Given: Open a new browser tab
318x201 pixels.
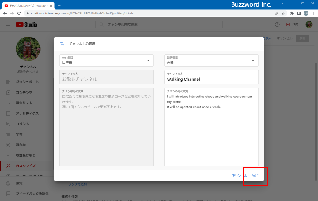Looking at the screenshot, I should (59, 6).
